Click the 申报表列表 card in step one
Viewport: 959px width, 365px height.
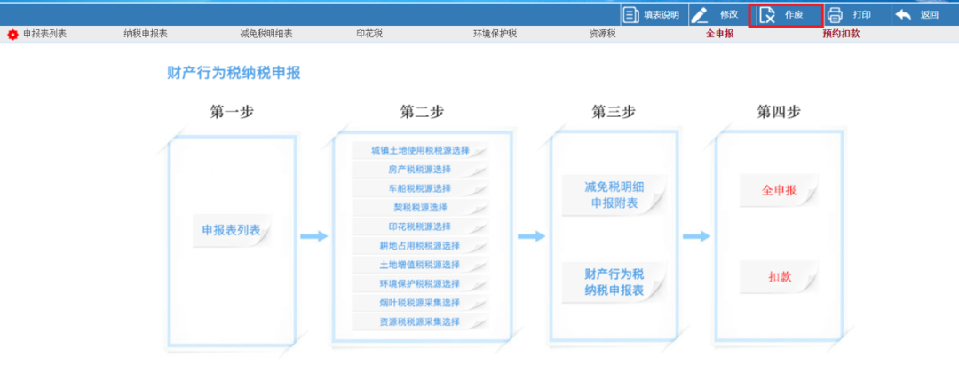click(x=231, y=231)
